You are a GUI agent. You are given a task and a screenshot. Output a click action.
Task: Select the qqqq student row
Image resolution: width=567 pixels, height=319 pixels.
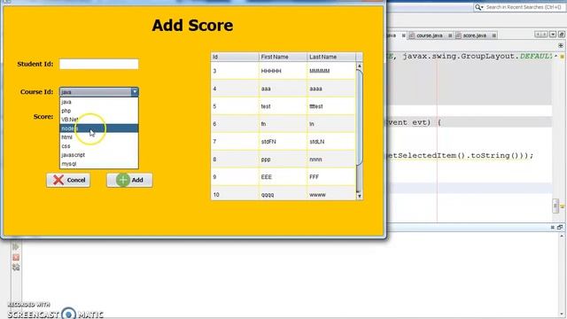click(283, 194)
